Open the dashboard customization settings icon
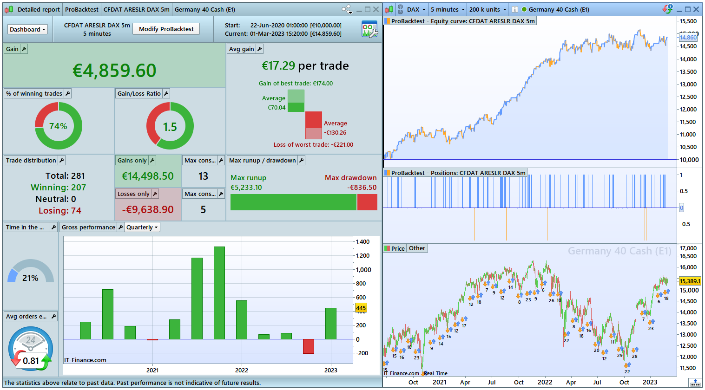This screenshot has height=390, width=705. point(369,29)
